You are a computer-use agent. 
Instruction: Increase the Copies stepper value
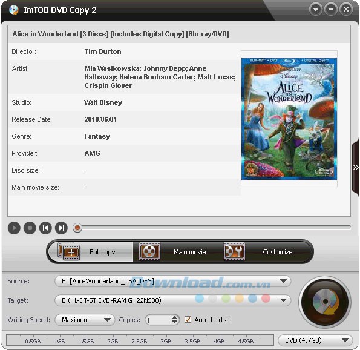click(174, 317)
